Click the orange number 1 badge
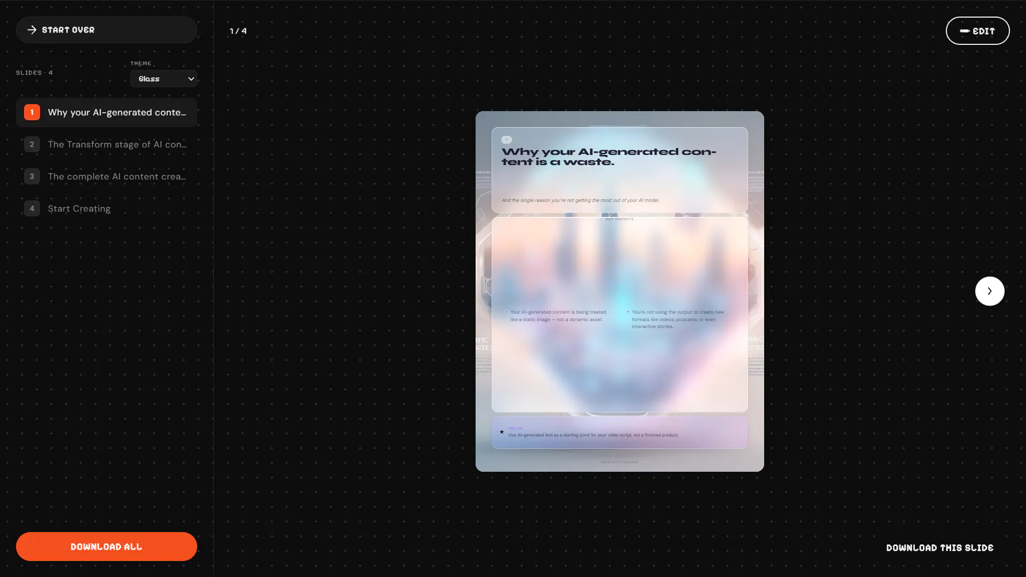This screenshot has width=1026, height=577. [x=32, y=112]
